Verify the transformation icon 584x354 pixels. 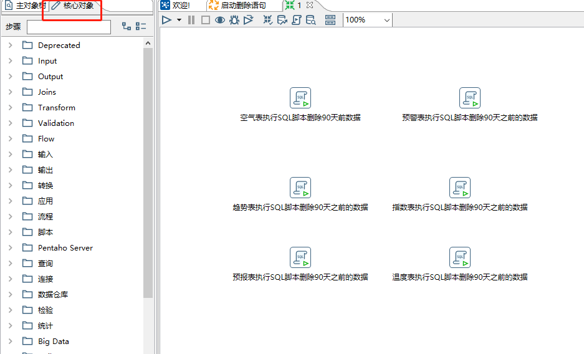[x=267, y=20]
